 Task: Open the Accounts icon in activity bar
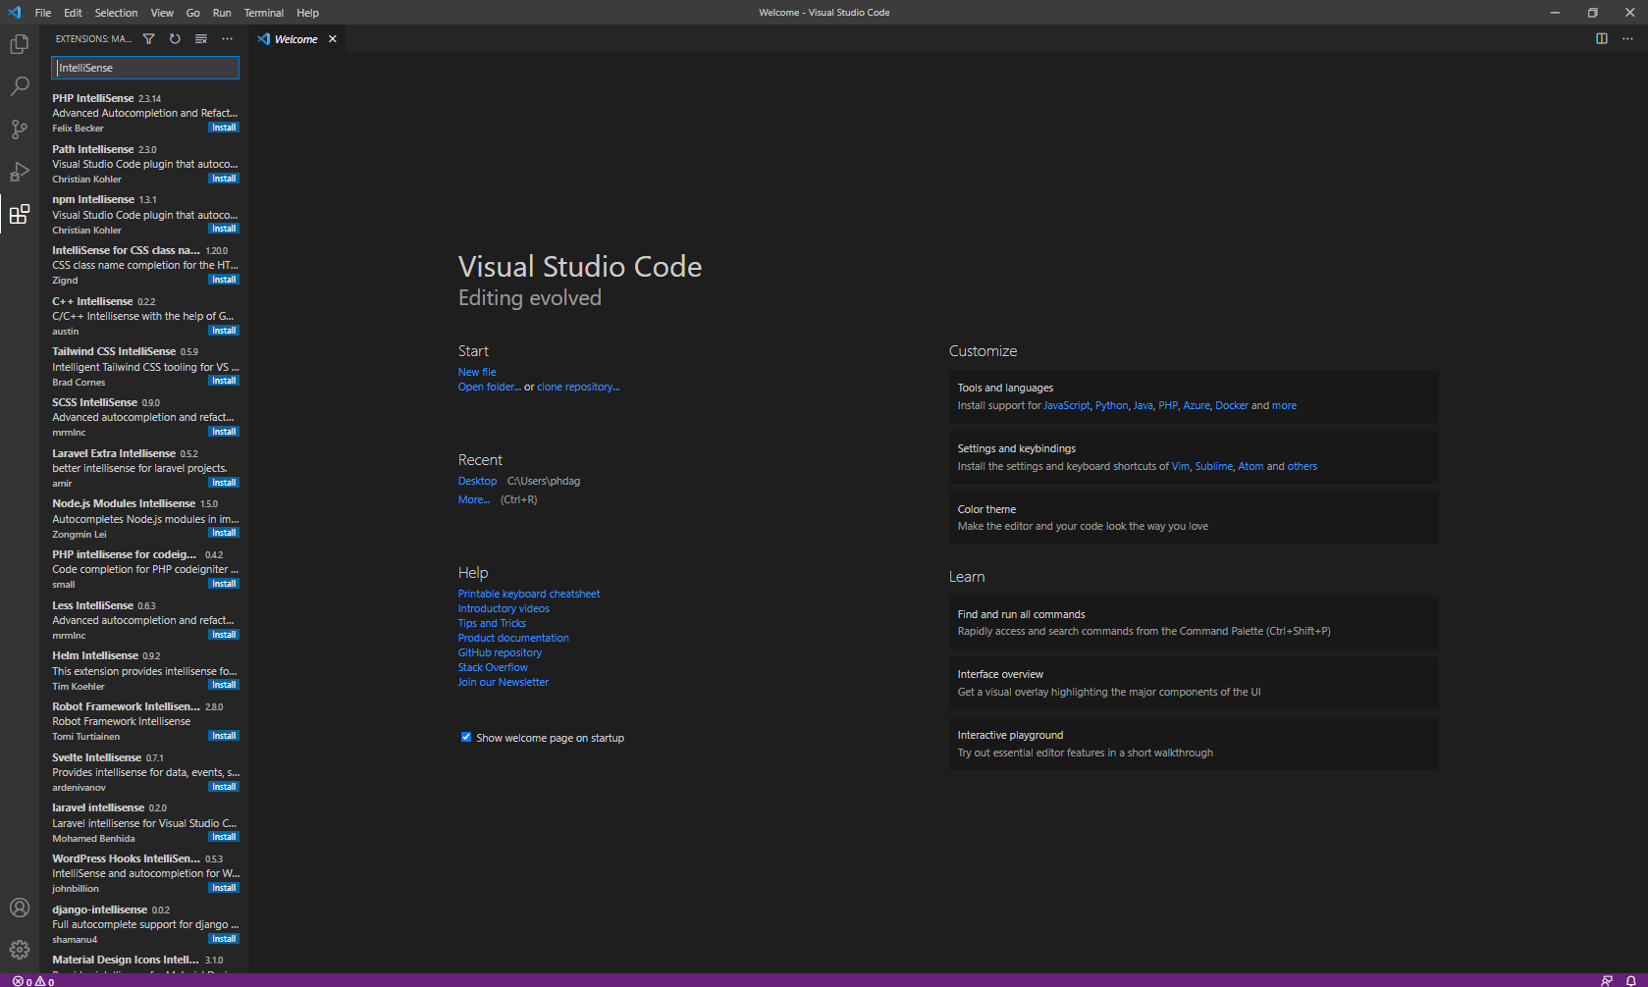pyautogui.click(x=20, y=908)
